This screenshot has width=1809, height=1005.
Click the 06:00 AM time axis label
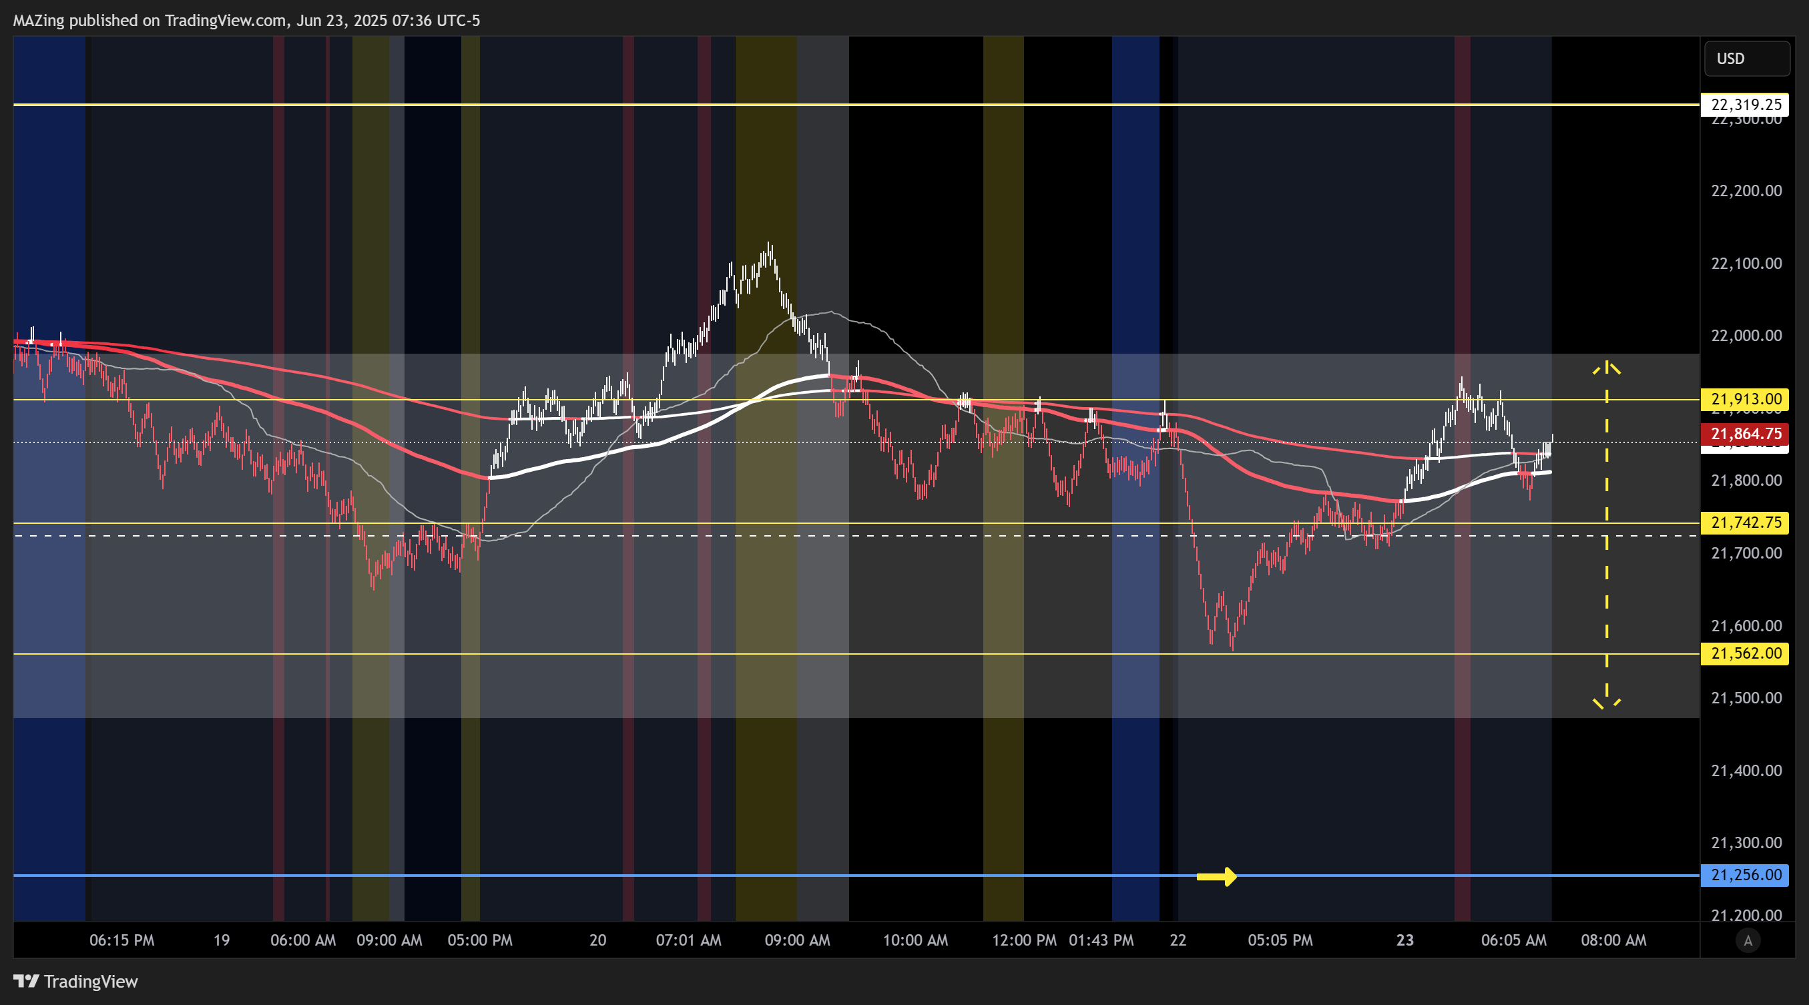coord(303,940)
